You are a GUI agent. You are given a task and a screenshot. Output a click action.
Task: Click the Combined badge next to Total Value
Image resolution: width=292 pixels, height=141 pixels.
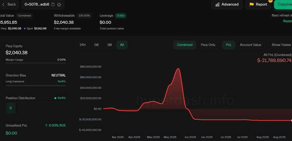tap(24, 15)
